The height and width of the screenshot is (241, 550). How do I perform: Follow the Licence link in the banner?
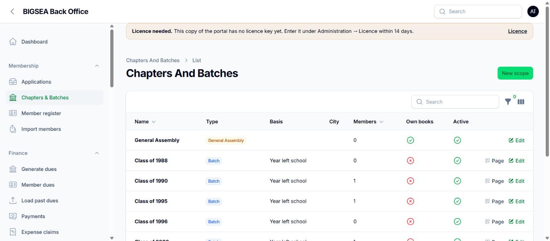coord(517,31)
